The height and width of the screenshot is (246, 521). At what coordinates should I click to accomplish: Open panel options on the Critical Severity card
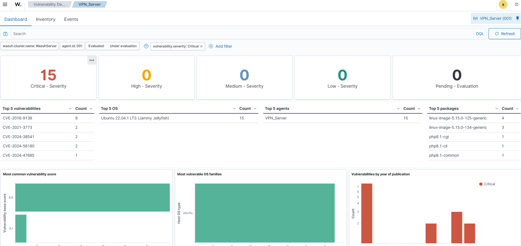click(92, 60)
